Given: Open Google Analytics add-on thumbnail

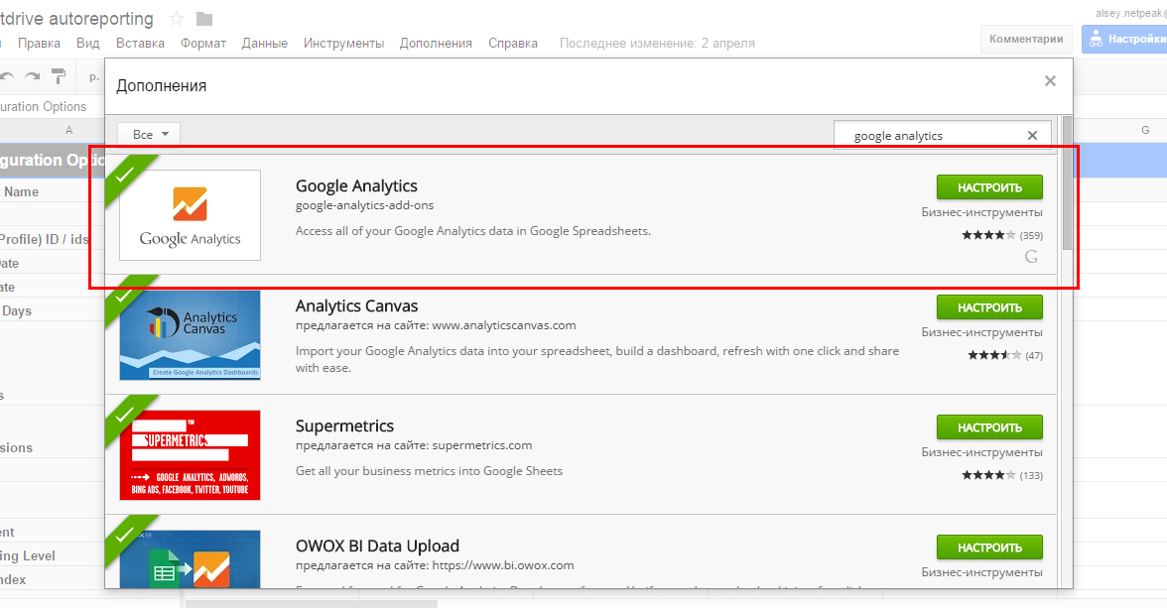Looking at the screenshot, I should tap(190, 215).
